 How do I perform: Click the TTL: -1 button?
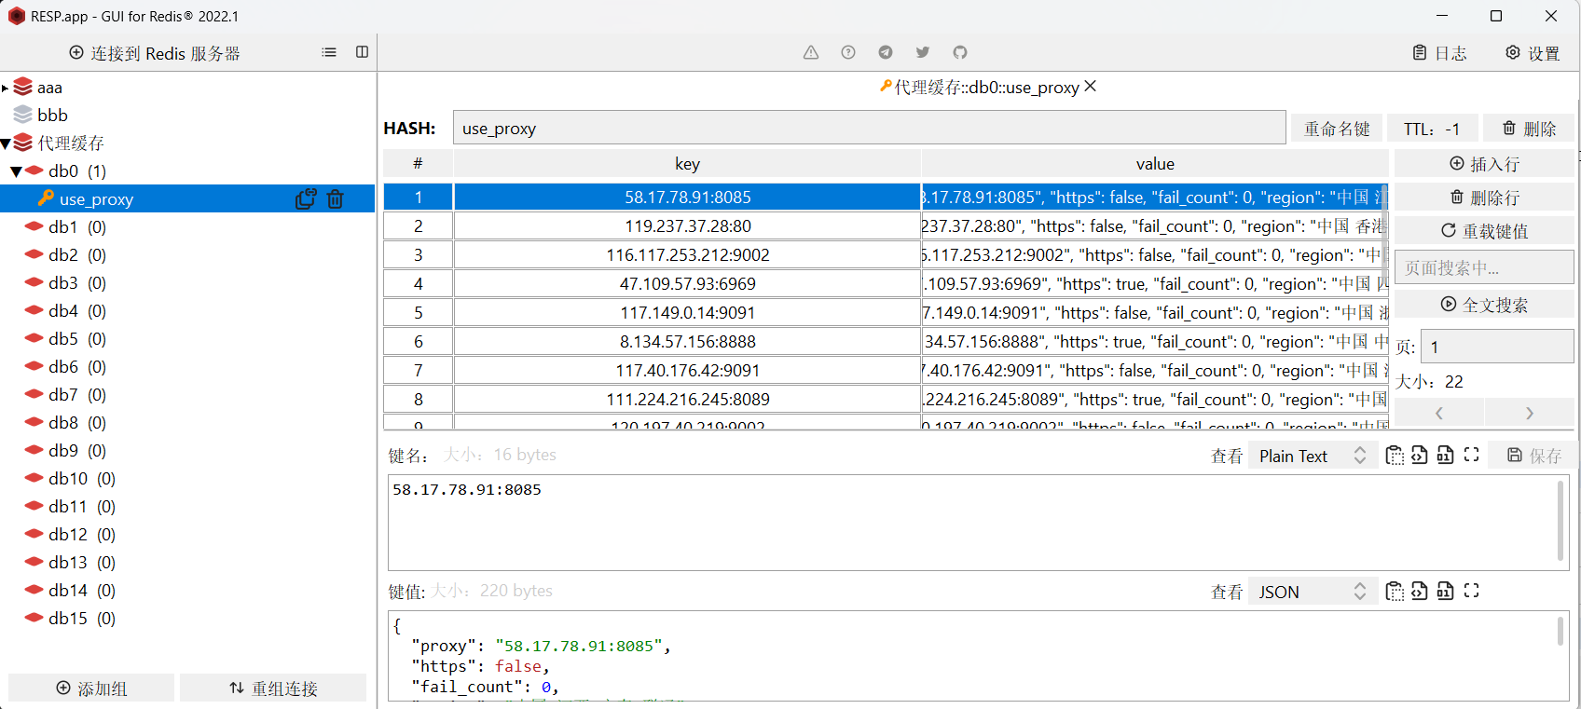point(1432,129)
